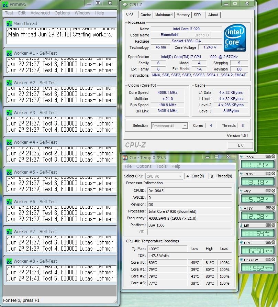Open the Tools menu in Core Temp
The width and height of the screenshot is (278, 307).
point(162,166)
